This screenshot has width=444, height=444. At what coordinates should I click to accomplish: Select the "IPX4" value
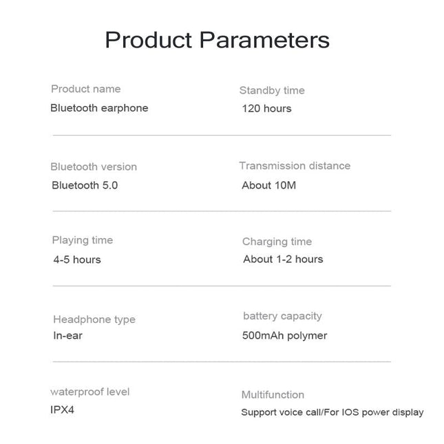click(x=64, y=410)
